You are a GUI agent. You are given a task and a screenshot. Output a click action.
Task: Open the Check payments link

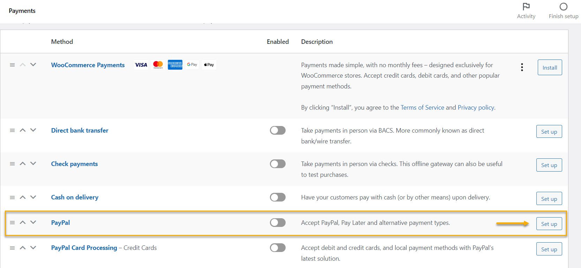pos(74,164)
